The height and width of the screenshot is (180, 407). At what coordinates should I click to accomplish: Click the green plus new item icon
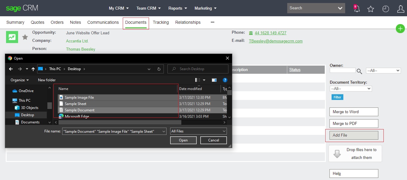coord(400,29)
